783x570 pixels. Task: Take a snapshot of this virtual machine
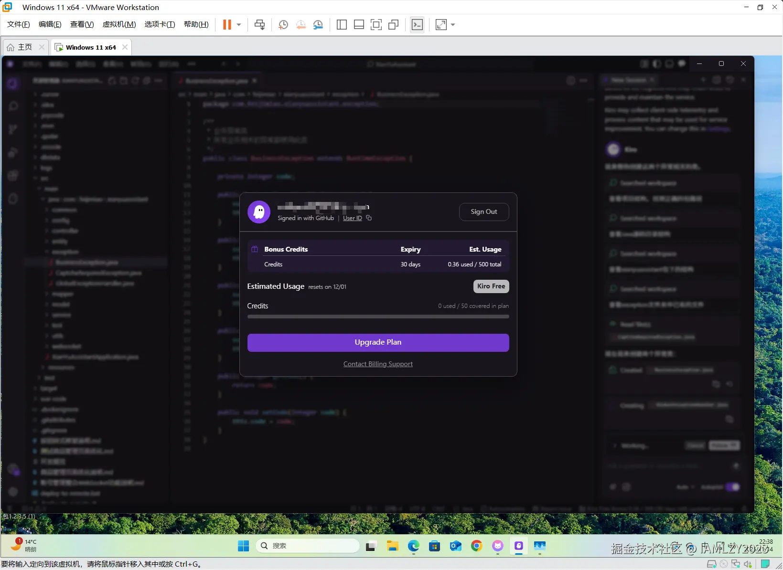283,25
